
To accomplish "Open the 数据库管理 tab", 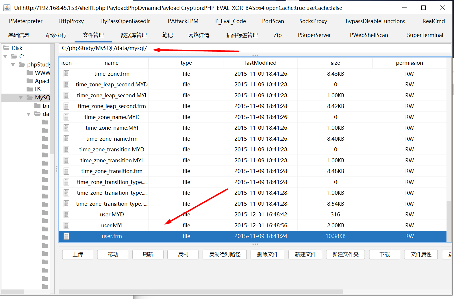I will [134, 35].
